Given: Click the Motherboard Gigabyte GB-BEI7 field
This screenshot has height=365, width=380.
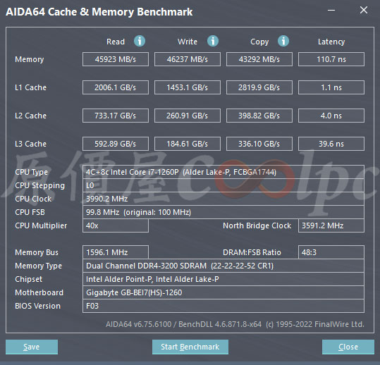Looking at the screenshot, I should point(223,292).
